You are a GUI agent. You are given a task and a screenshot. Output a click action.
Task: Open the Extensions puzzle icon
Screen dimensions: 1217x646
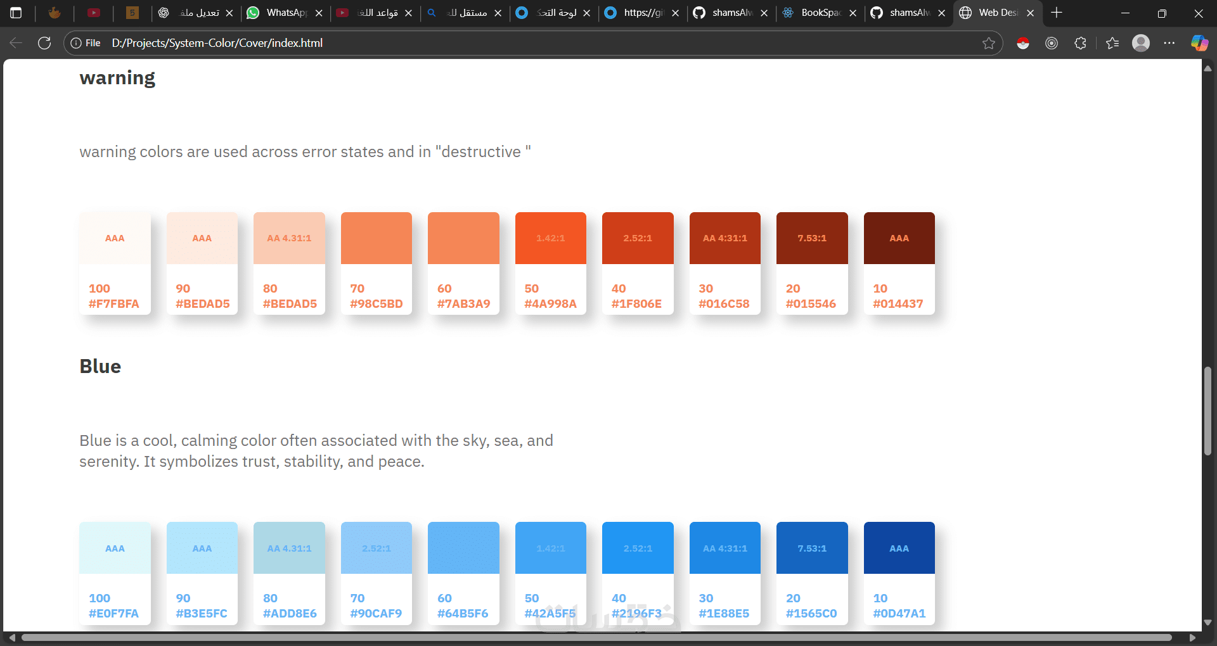pos(1081,43)
